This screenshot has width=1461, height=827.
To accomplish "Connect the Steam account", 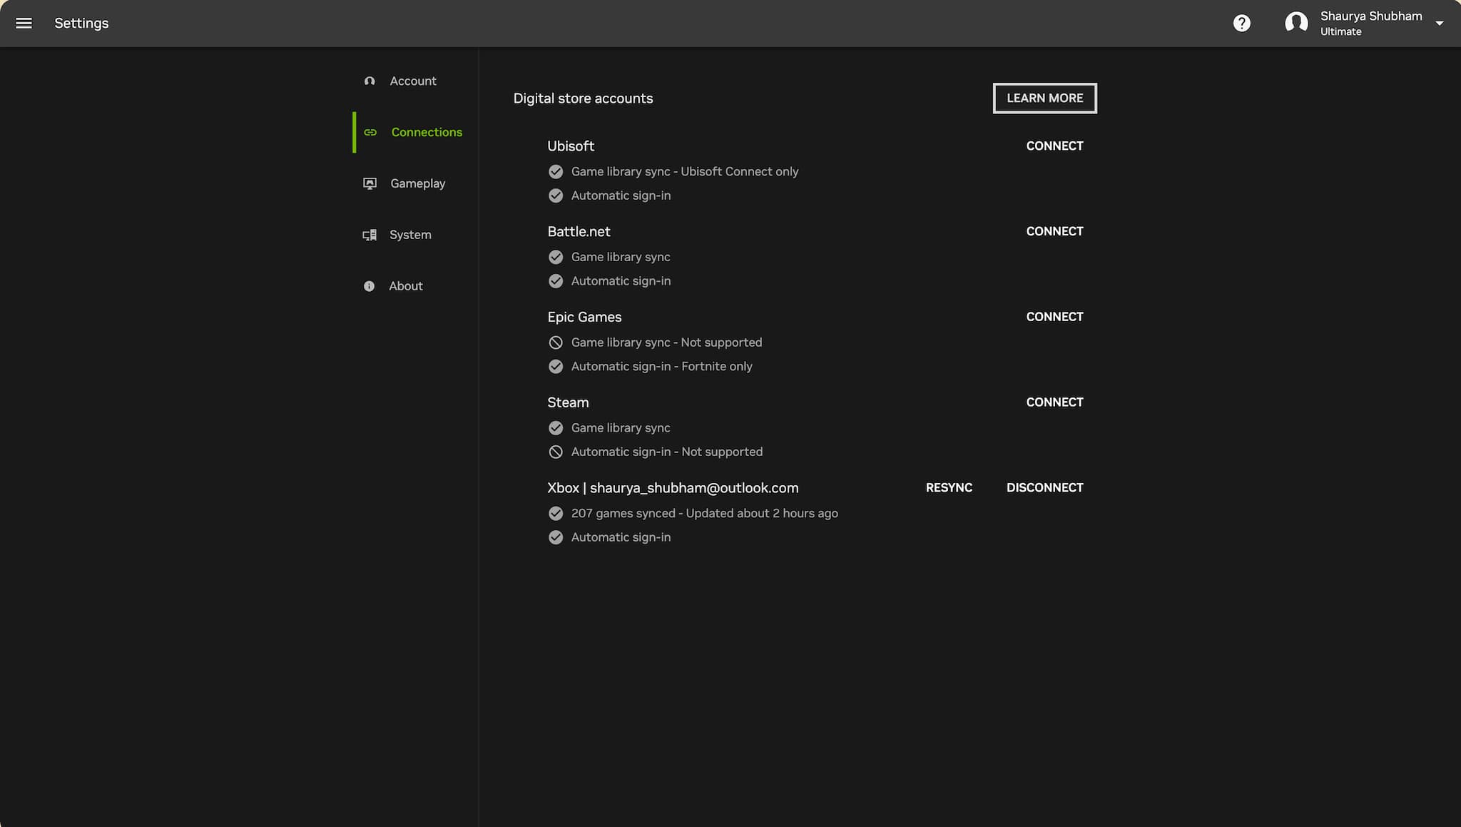I will click(1054, 402).
